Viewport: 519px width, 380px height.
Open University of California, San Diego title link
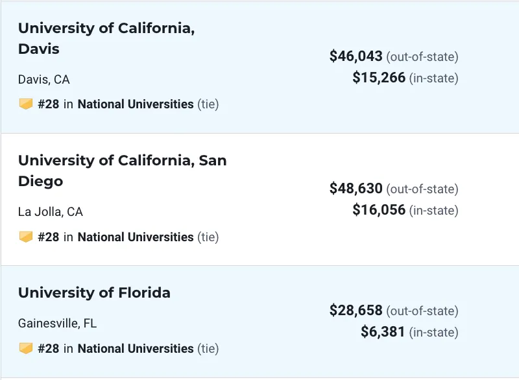coord(122,171)
